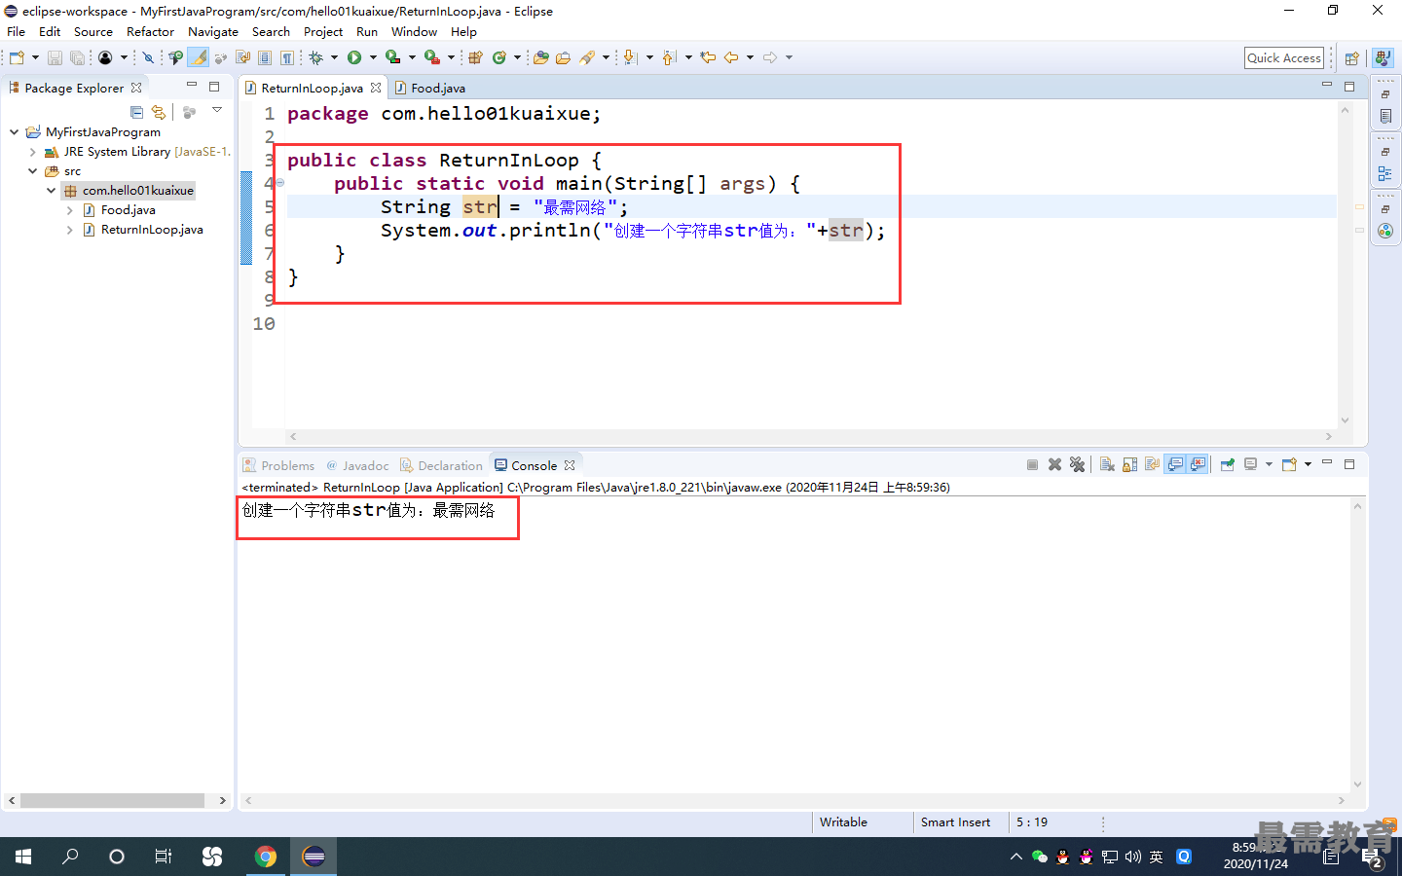
Task: Click the Open Perspective icon
Action: click(1351, 57)
